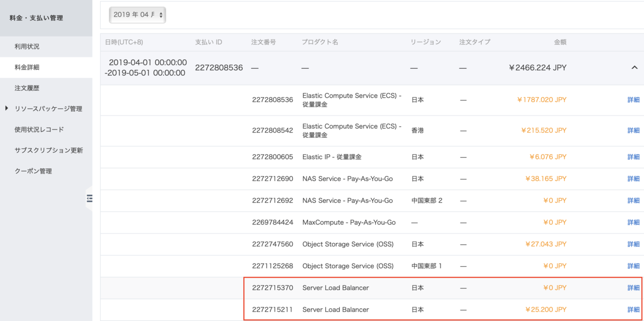Click the 香港 region cell

[x=418, y=130]
